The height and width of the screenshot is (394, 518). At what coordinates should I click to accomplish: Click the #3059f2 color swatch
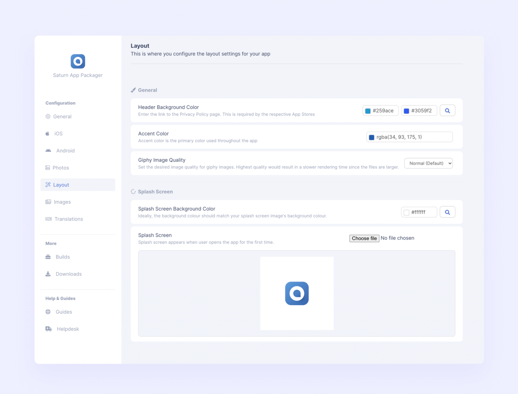[406, 111]
